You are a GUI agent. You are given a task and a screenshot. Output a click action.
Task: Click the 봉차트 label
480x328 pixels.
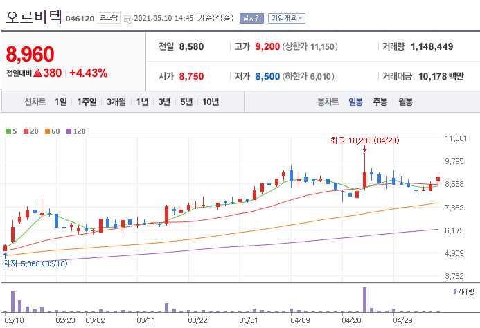click(328, 102)
